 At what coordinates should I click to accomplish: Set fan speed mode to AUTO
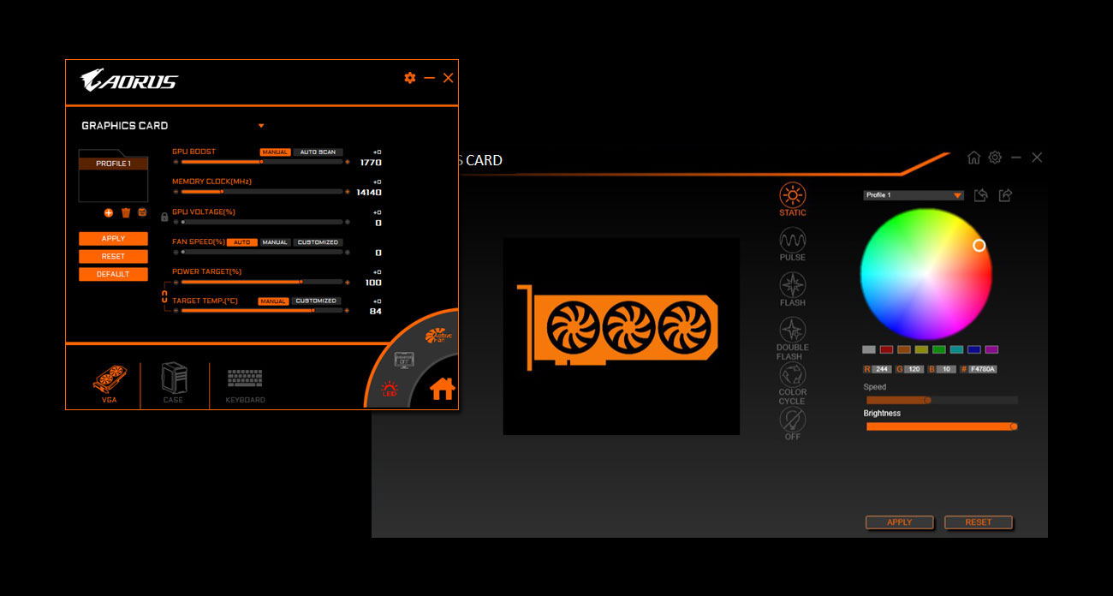(242, 242)
